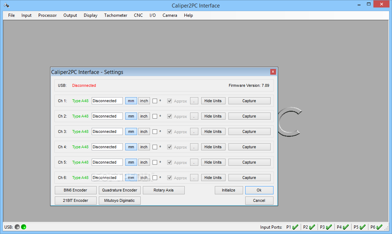Click the green USB status indicator

click(x=24, y=227)
